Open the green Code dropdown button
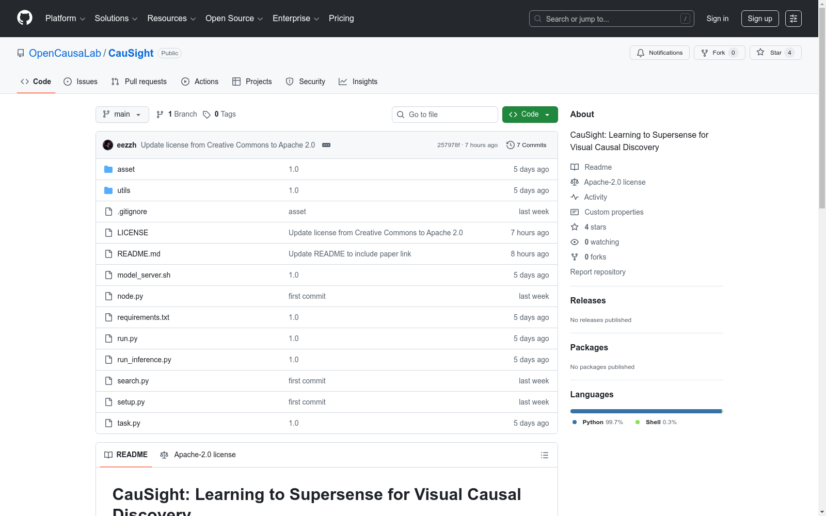Screen dimensions: 826x516 (530, 115)
